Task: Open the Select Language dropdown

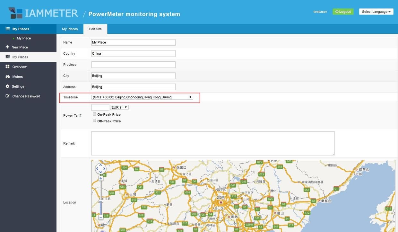Action: [x=376, y=12]
